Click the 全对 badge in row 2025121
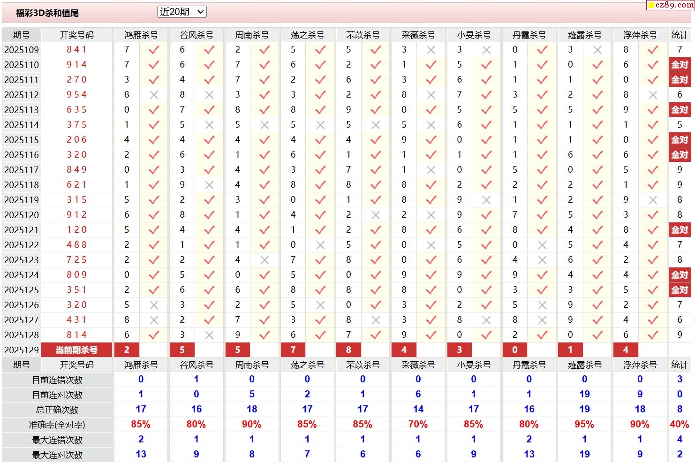Image resolution: width=695 pixels, height=464 pixels. 680,230
